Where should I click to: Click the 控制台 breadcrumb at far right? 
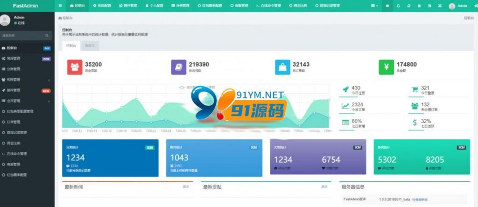point(469,18)
